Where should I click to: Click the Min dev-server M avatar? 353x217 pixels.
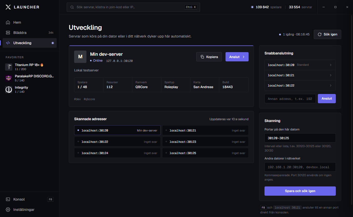pos(80,57)
